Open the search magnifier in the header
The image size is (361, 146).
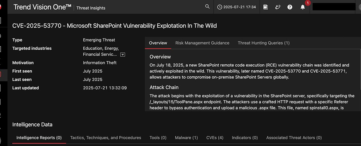click(207, 7)
